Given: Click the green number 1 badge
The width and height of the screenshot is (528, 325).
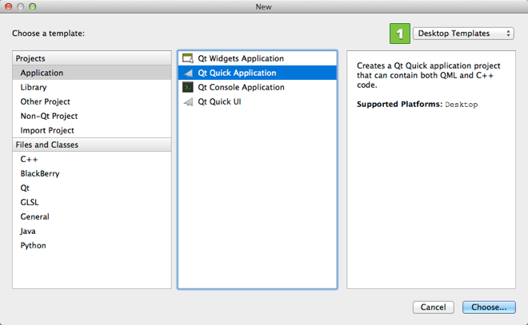Looking at the screenshot, I should (x=399, y=34).
